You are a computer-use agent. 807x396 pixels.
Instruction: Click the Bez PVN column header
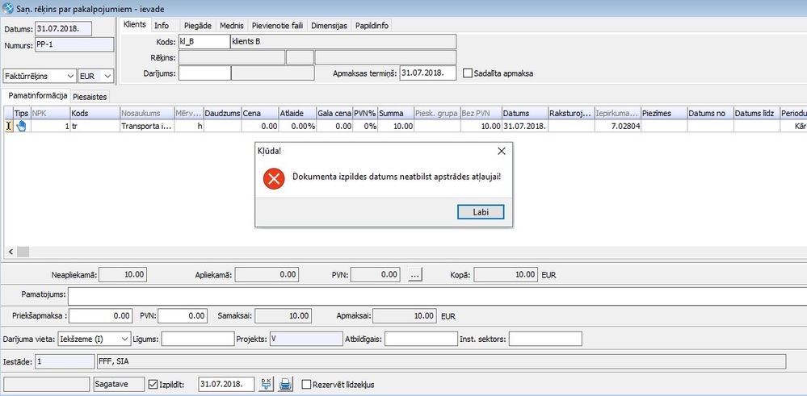click(481, 113)
